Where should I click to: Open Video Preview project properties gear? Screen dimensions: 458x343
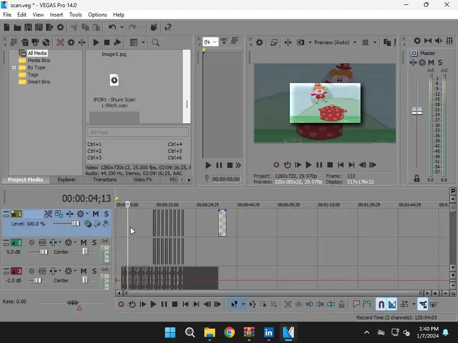(259, 42)
